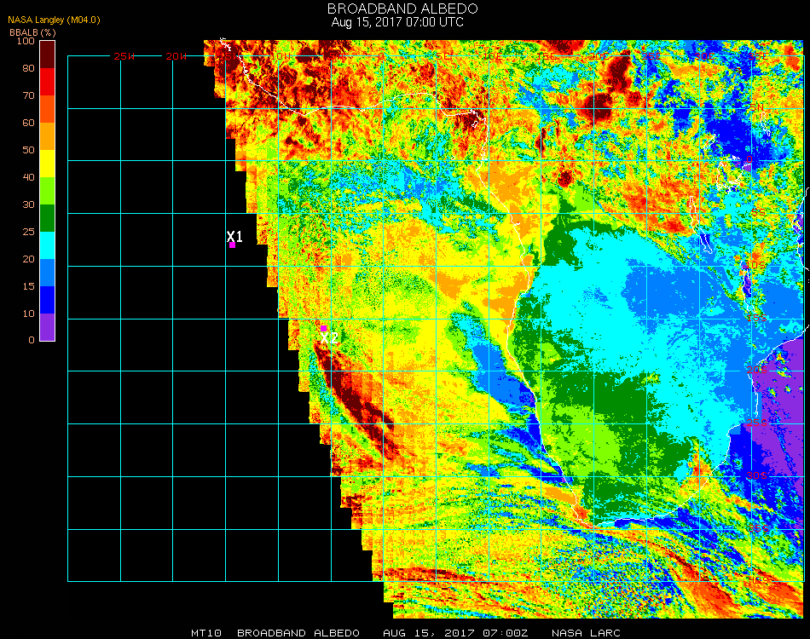Viewport: 810px width, 639px height.
Task: Click the 30S latitude label
Action: point(757,475)
